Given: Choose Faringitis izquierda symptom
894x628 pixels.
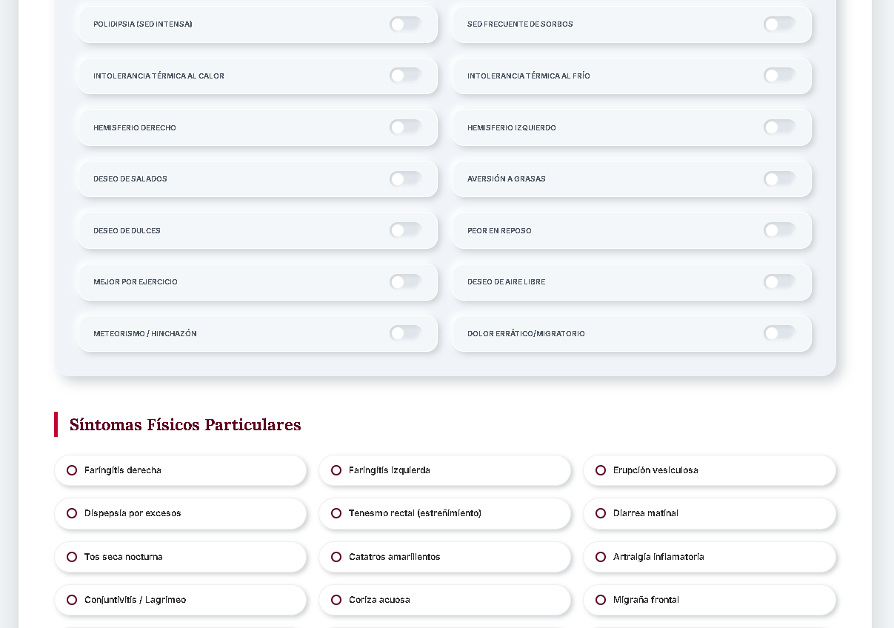Looking at the screenshot, I should coord(336,470).
